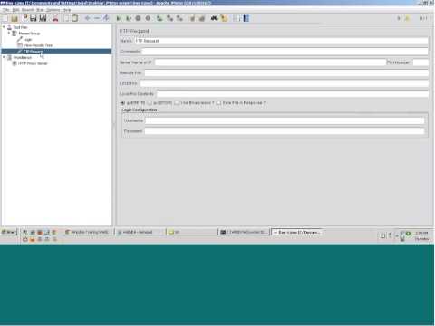
Task: Open the Options menu
Action: (x=53, y=10)
